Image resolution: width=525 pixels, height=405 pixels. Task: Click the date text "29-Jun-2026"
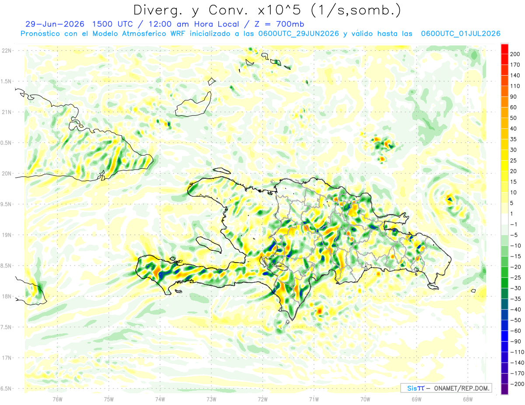[55, 24]
